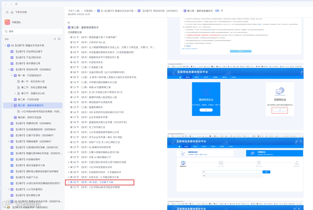
Task: Expand outline item 第 24 节 arrow
Action: coord(69,152)
